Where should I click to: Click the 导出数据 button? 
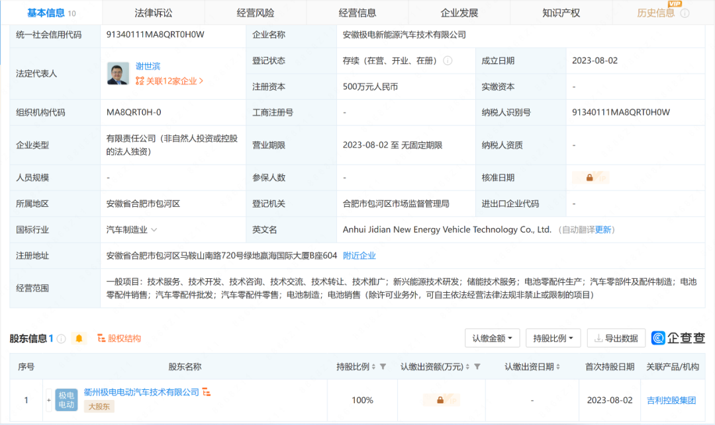616,338
